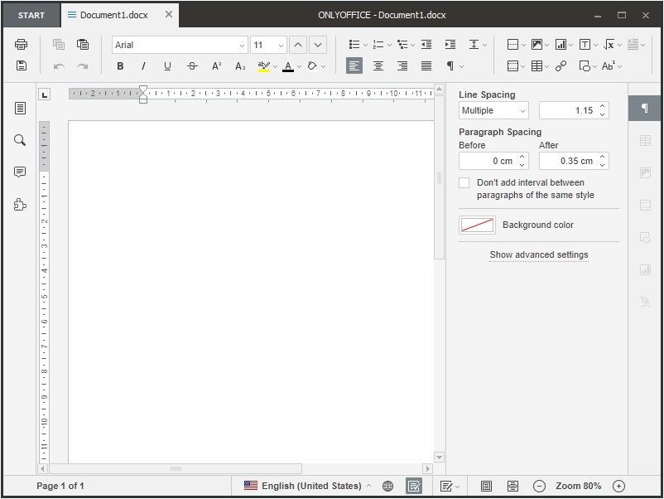Insert a text box
Viewport: 664px width, 499px height.
click(x=585, y=44)
